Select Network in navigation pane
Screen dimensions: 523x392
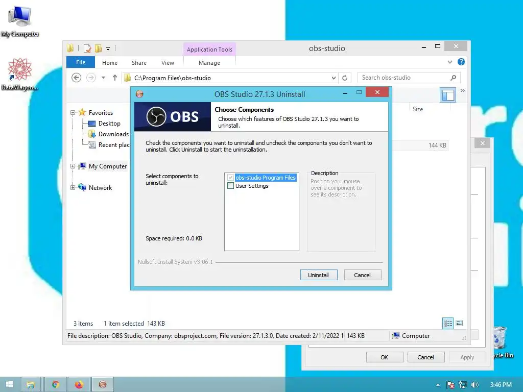(x=101, y=188)
